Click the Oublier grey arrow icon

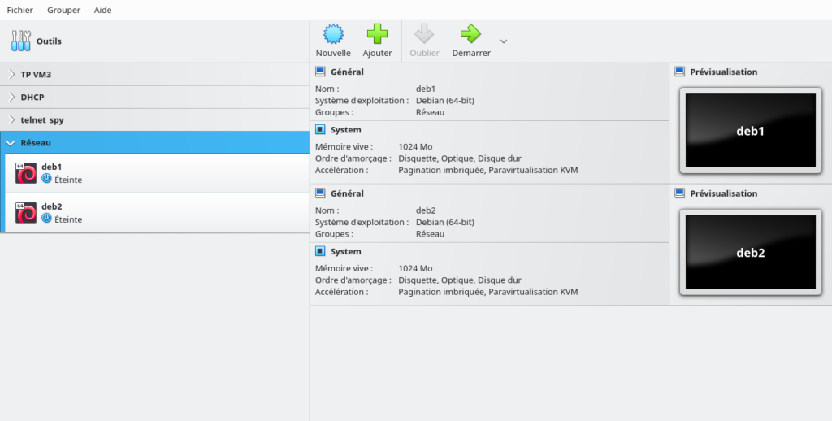424,34
